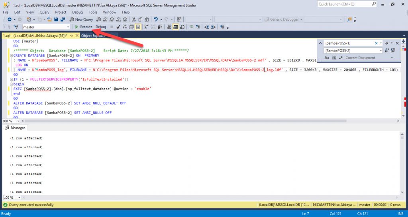408x217 pixels.
Task: Click the Debug button
Action: tap(101, 27)
